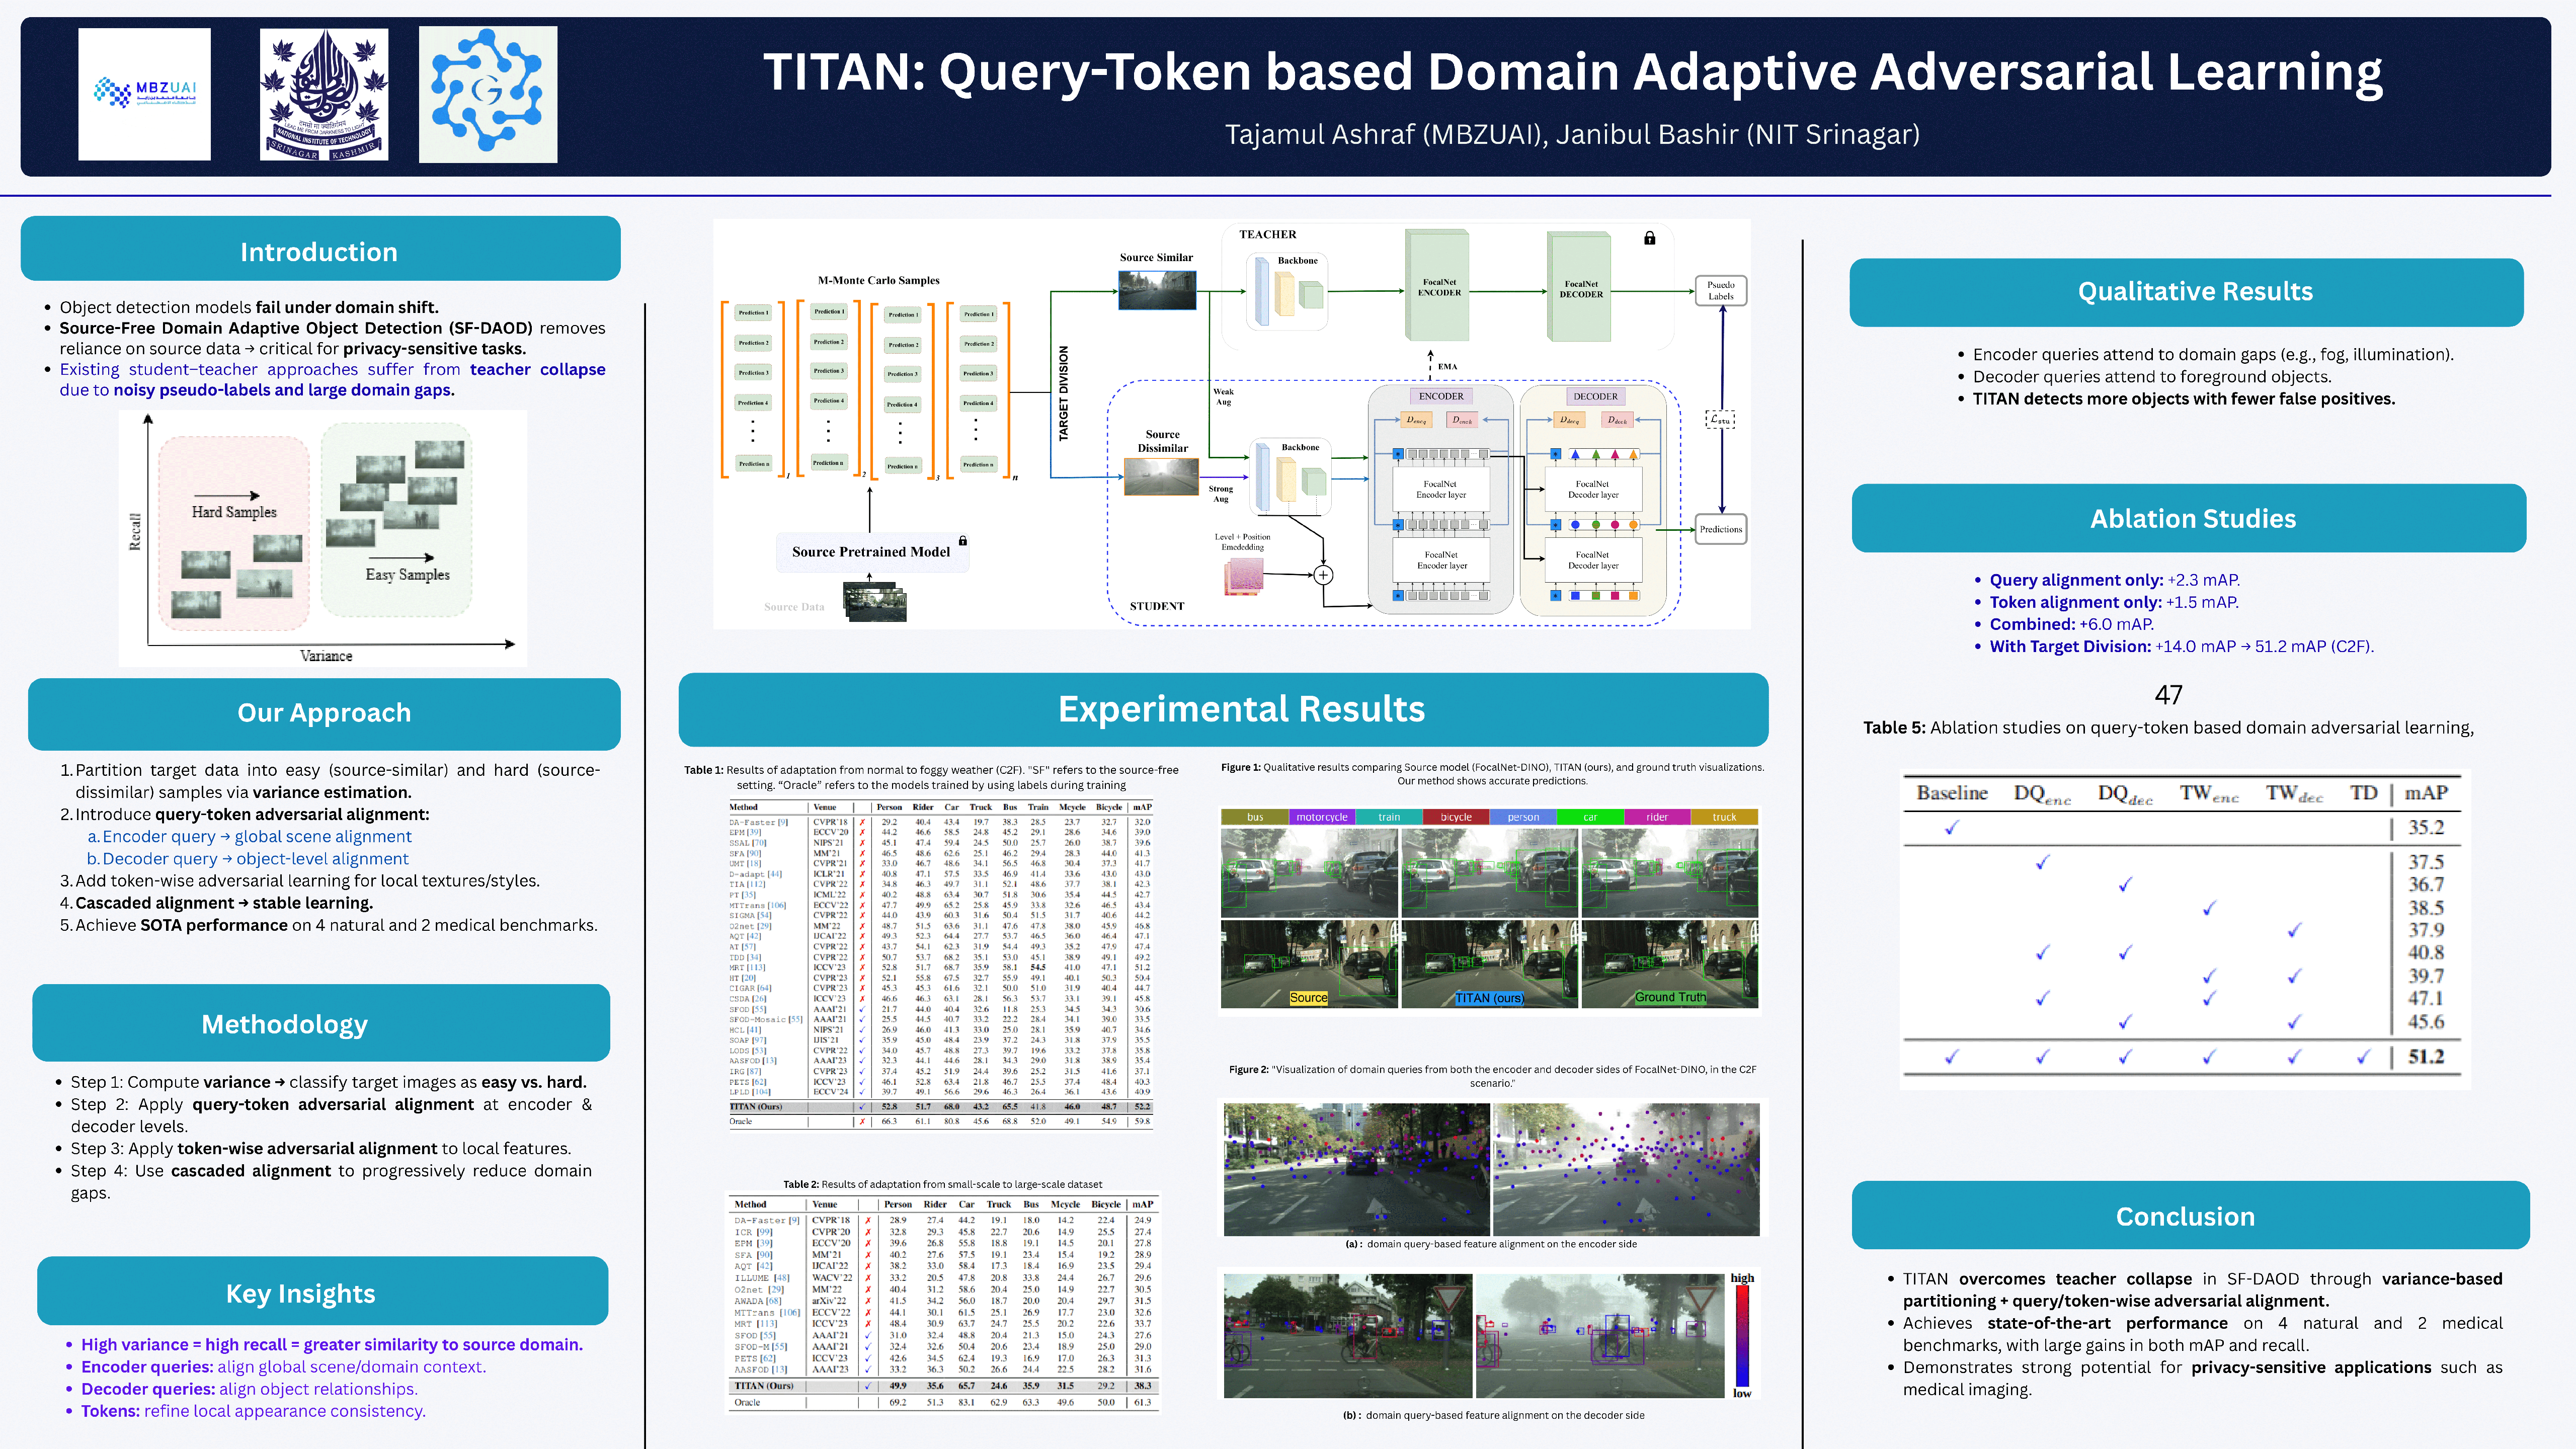Click the lock icon in the Teacher block
Screen dimensions: 2576x1449
coord(1649,238)
